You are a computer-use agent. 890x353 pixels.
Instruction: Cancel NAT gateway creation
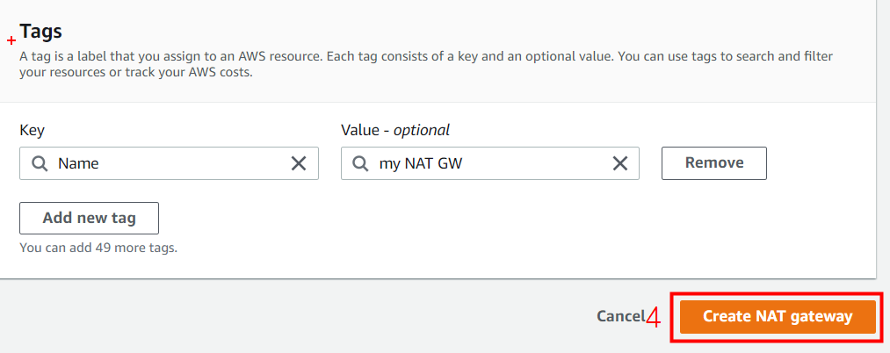(620, 316)
